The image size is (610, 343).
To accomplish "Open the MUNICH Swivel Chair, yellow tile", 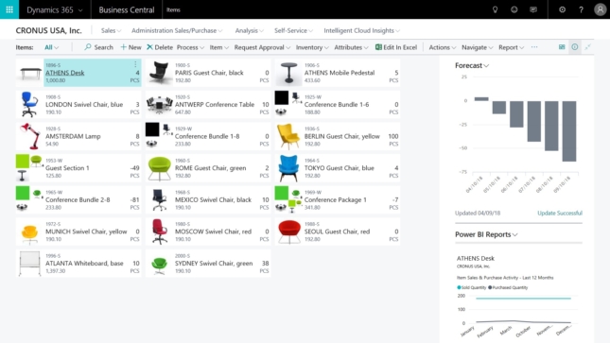I will pos(78,232).
